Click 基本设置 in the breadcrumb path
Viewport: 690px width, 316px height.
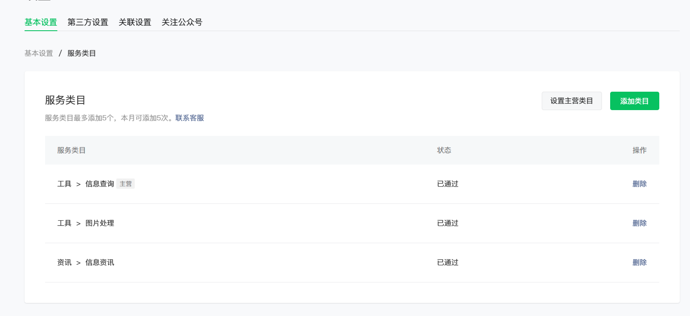pos(39,53)
